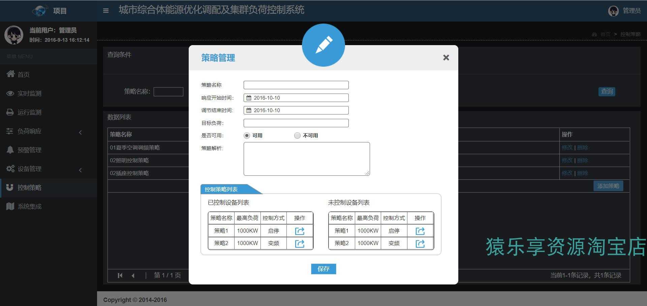
Task: Click the 添加策略 button
Action: tap(608, 186)
